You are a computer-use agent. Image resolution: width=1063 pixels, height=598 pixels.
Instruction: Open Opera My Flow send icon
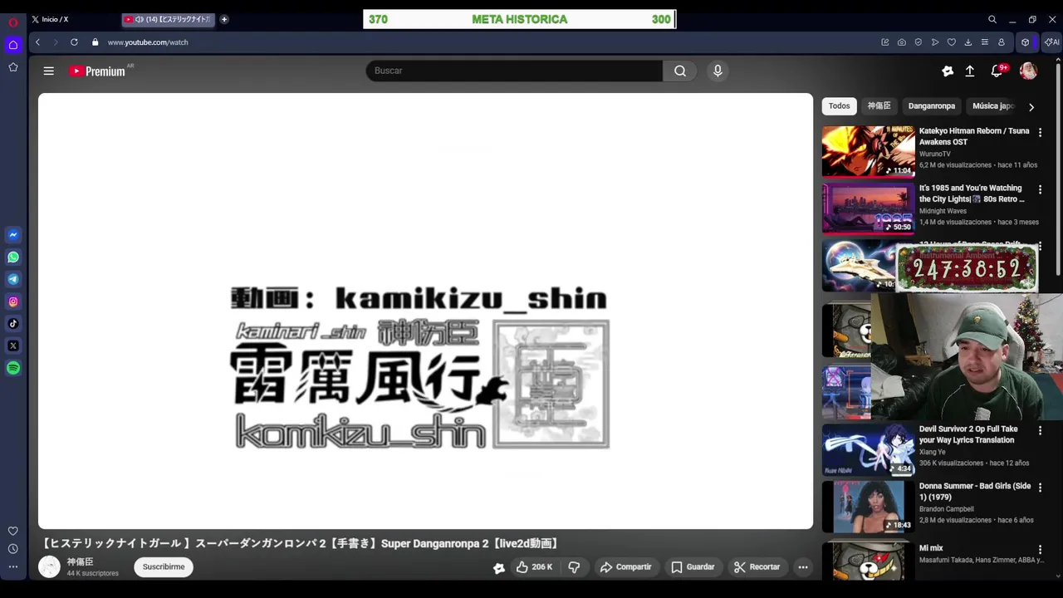point(935,42)
